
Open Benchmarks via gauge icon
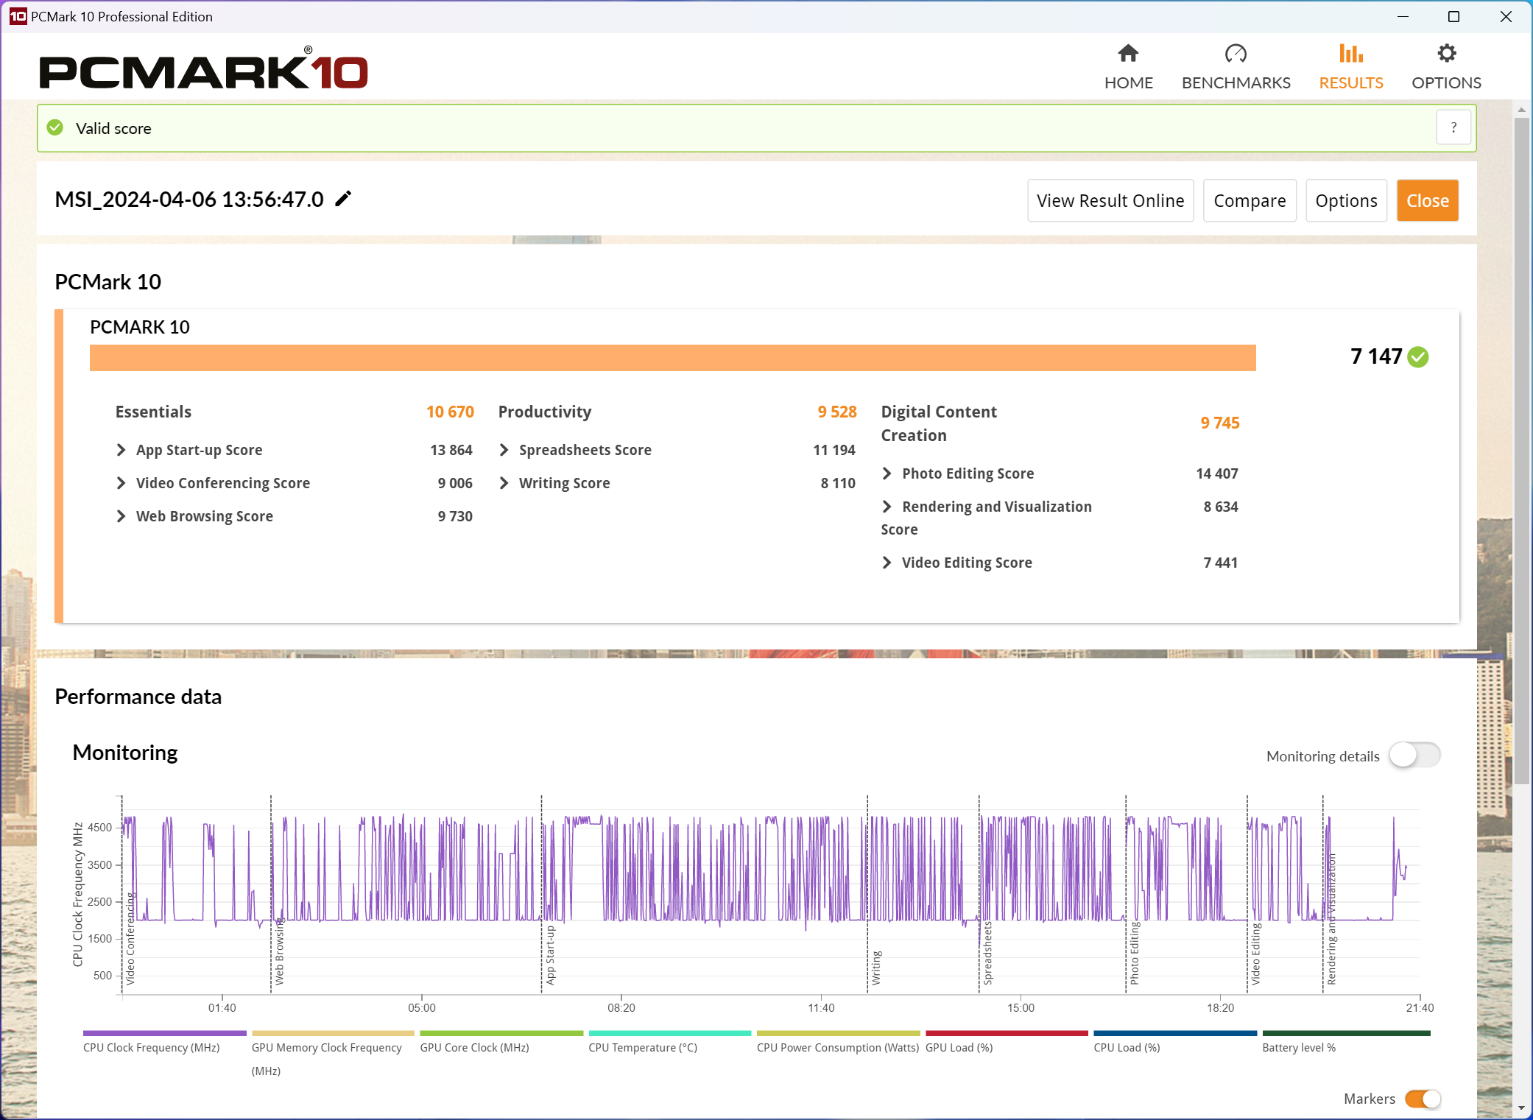point(1236,54)
